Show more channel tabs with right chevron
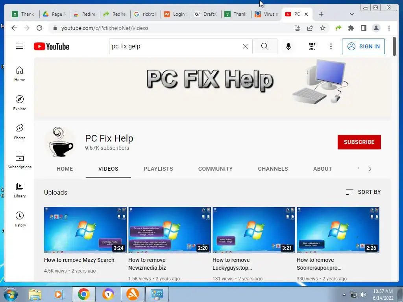Screen dimensions: 403x302 pos(370,169)
